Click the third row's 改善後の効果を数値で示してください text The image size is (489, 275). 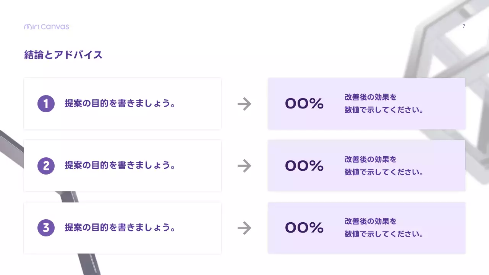coord(384,228)
